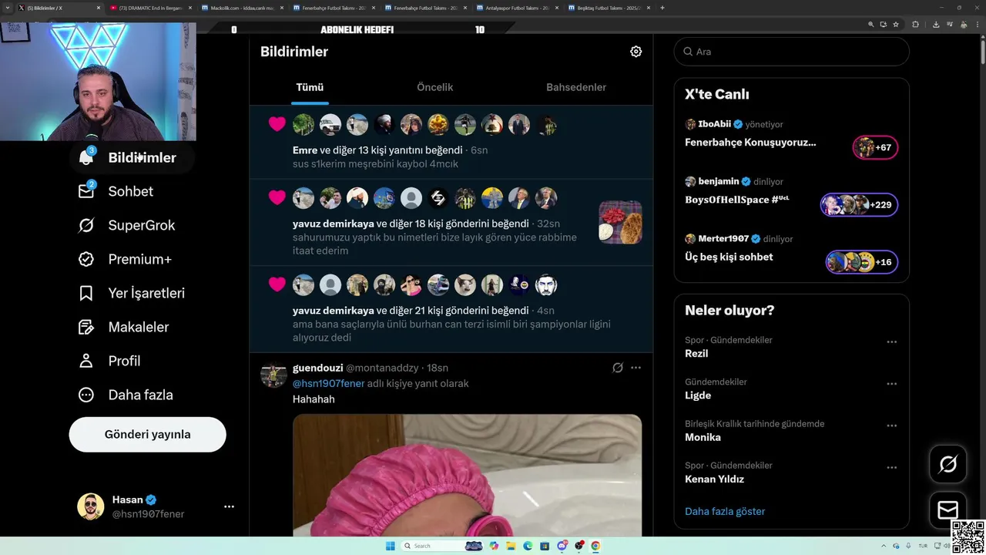The height and width of the screenshot is (555, 986).
Task: Click the page vertical scrollbar
Action: (982, 50)
